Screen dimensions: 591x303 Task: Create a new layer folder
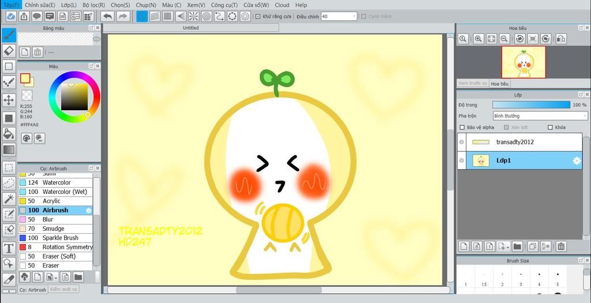click(x=517, y=246)
